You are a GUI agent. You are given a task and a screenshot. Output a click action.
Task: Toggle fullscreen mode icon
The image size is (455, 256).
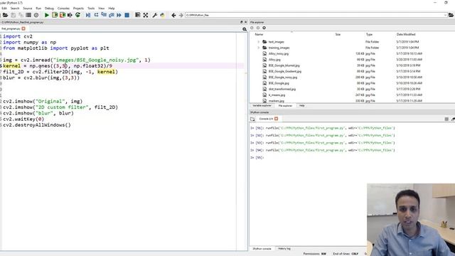point(146,15)
